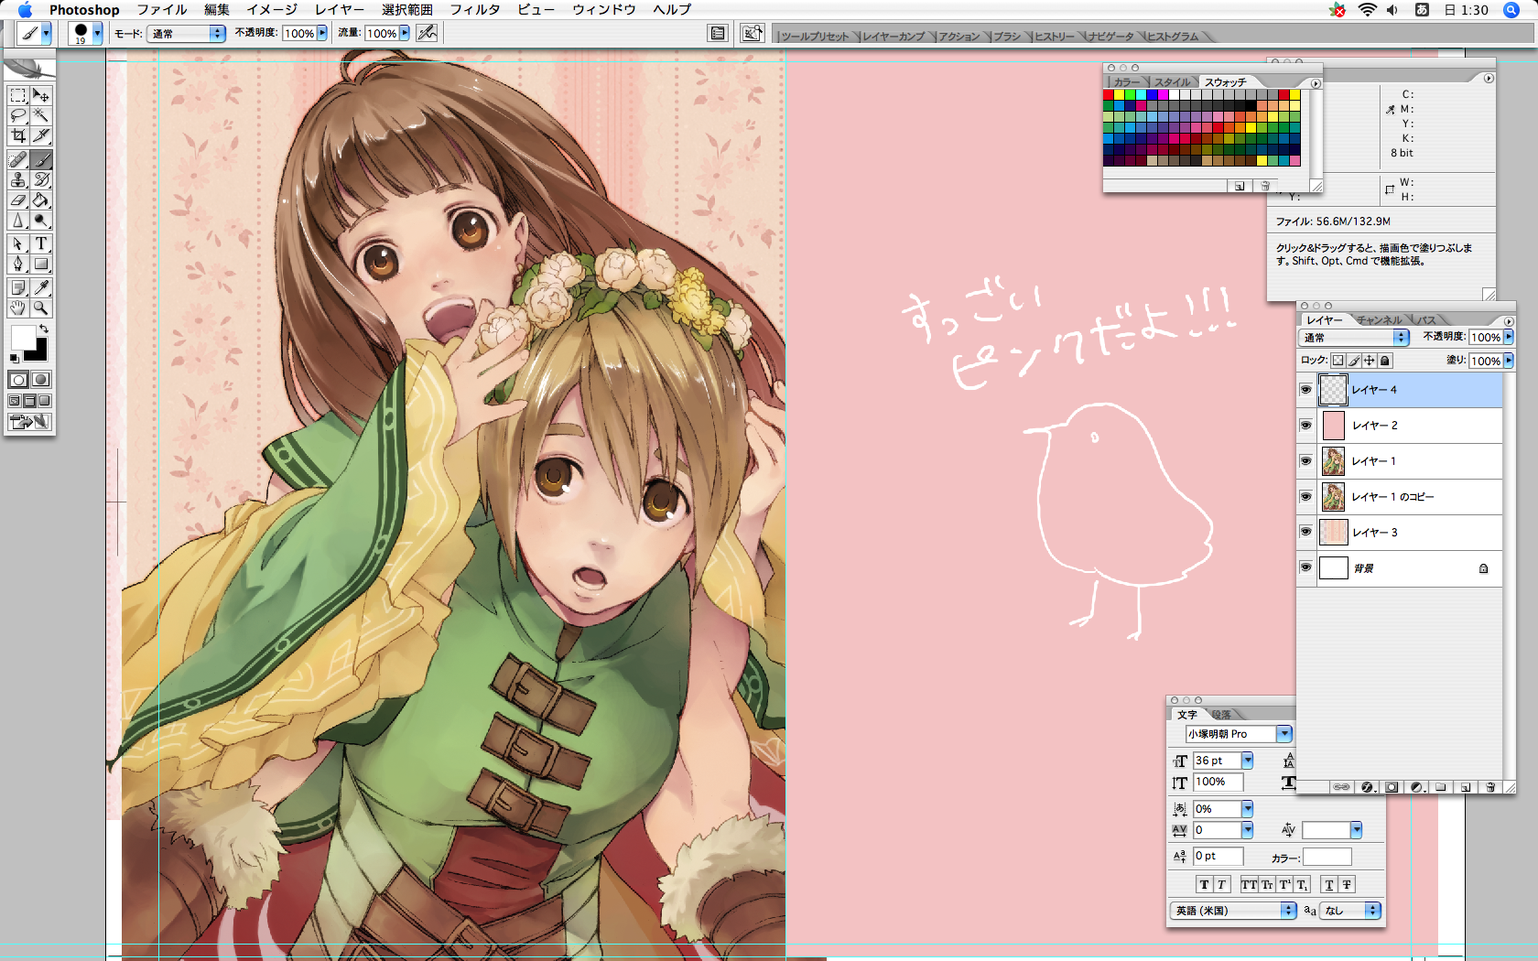Screen dimensions: 1538x961
Task: Select the Eyedropper tool
Action: click(41, 287)
